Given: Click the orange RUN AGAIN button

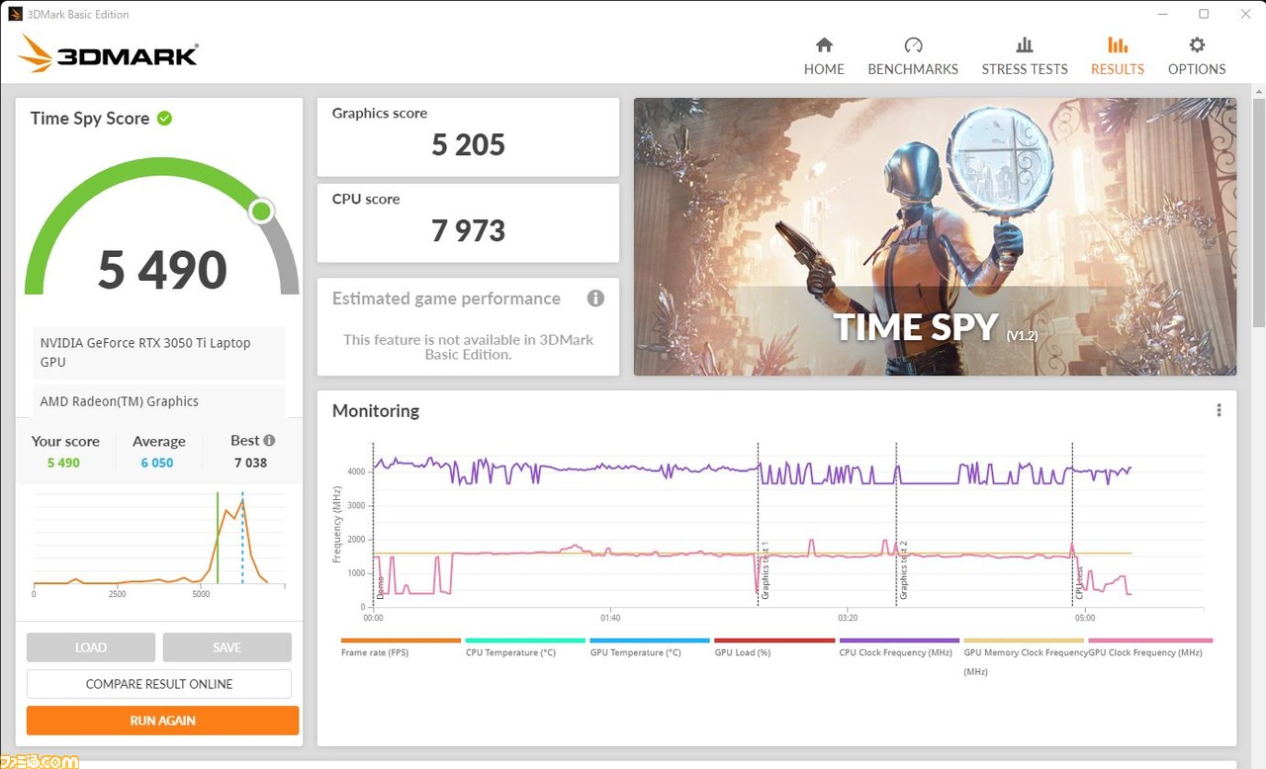Looking at the screenshot, I should [162, 721].
